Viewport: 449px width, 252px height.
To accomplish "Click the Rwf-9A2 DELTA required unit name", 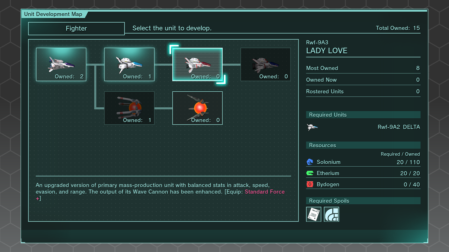I will [x=398, y=127].
